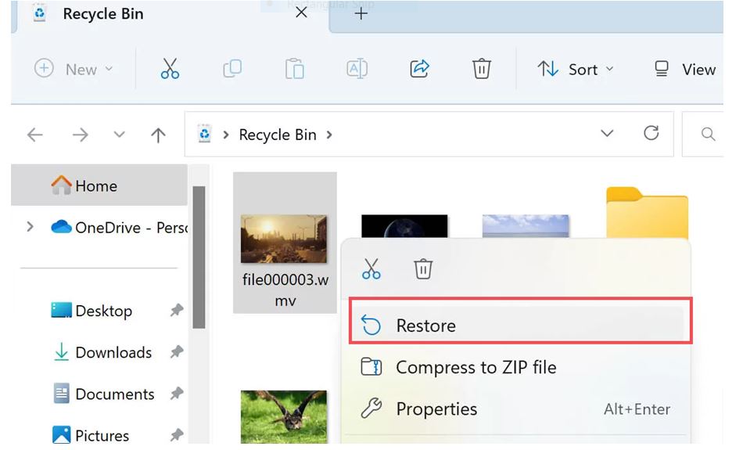Expand the OneDrive tree node
The width and height of the screenshot is (743, 450).
[31, 227]
